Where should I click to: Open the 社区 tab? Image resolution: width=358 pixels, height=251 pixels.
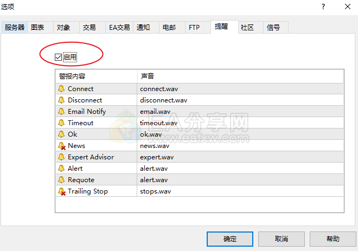coord(251,28)
